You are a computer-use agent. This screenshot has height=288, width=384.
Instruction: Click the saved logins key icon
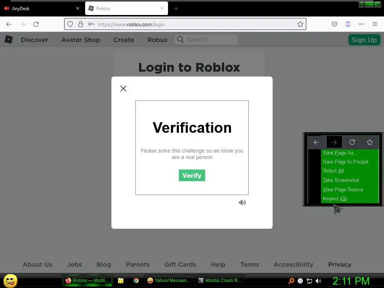[x=91, y=24]
